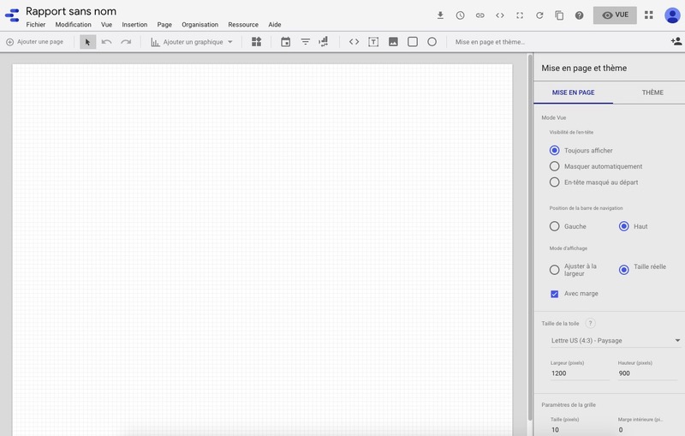Choose 'Gauche' navigation bar position
685x436 pixels.
point(554,226)
